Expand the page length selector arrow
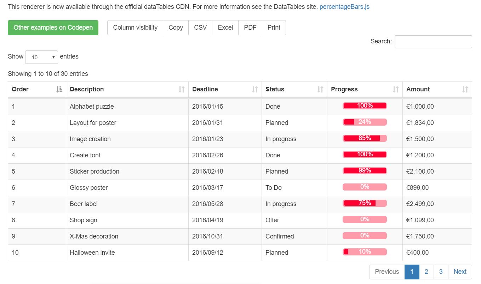 54,57
